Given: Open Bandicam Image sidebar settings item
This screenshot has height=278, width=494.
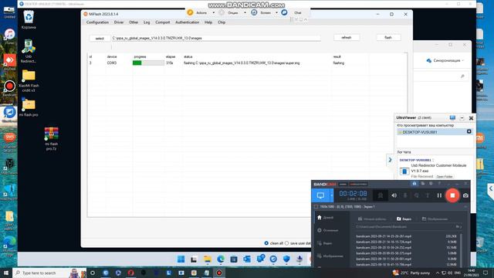Looking at the screenshot, I should click(x=330, y=256).
